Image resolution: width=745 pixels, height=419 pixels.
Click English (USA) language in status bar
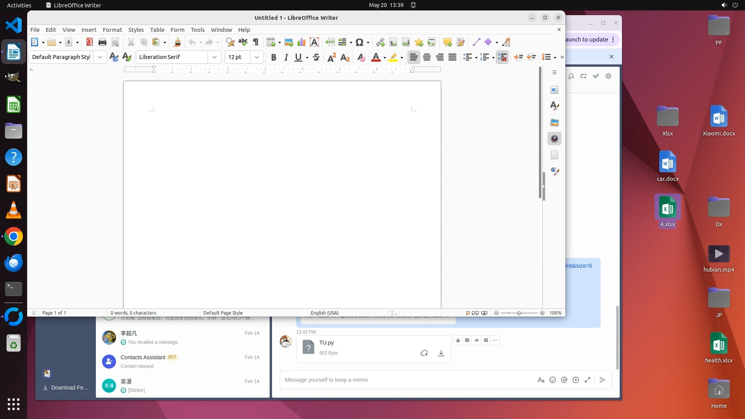click(x=324, y=313)
